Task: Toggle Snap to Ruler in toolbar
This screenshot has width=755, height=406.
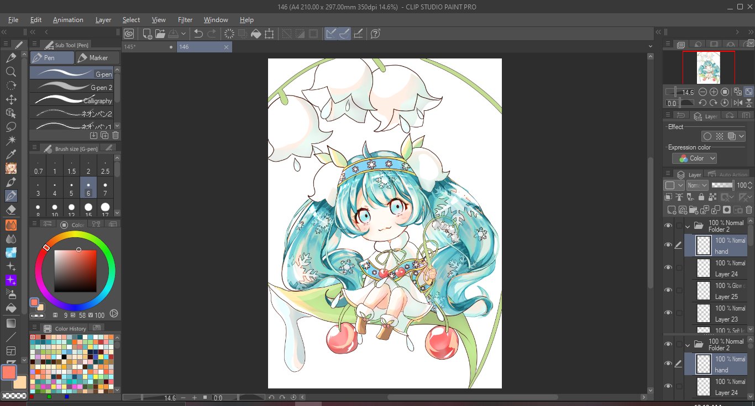Action: click(x=331, y=34)
